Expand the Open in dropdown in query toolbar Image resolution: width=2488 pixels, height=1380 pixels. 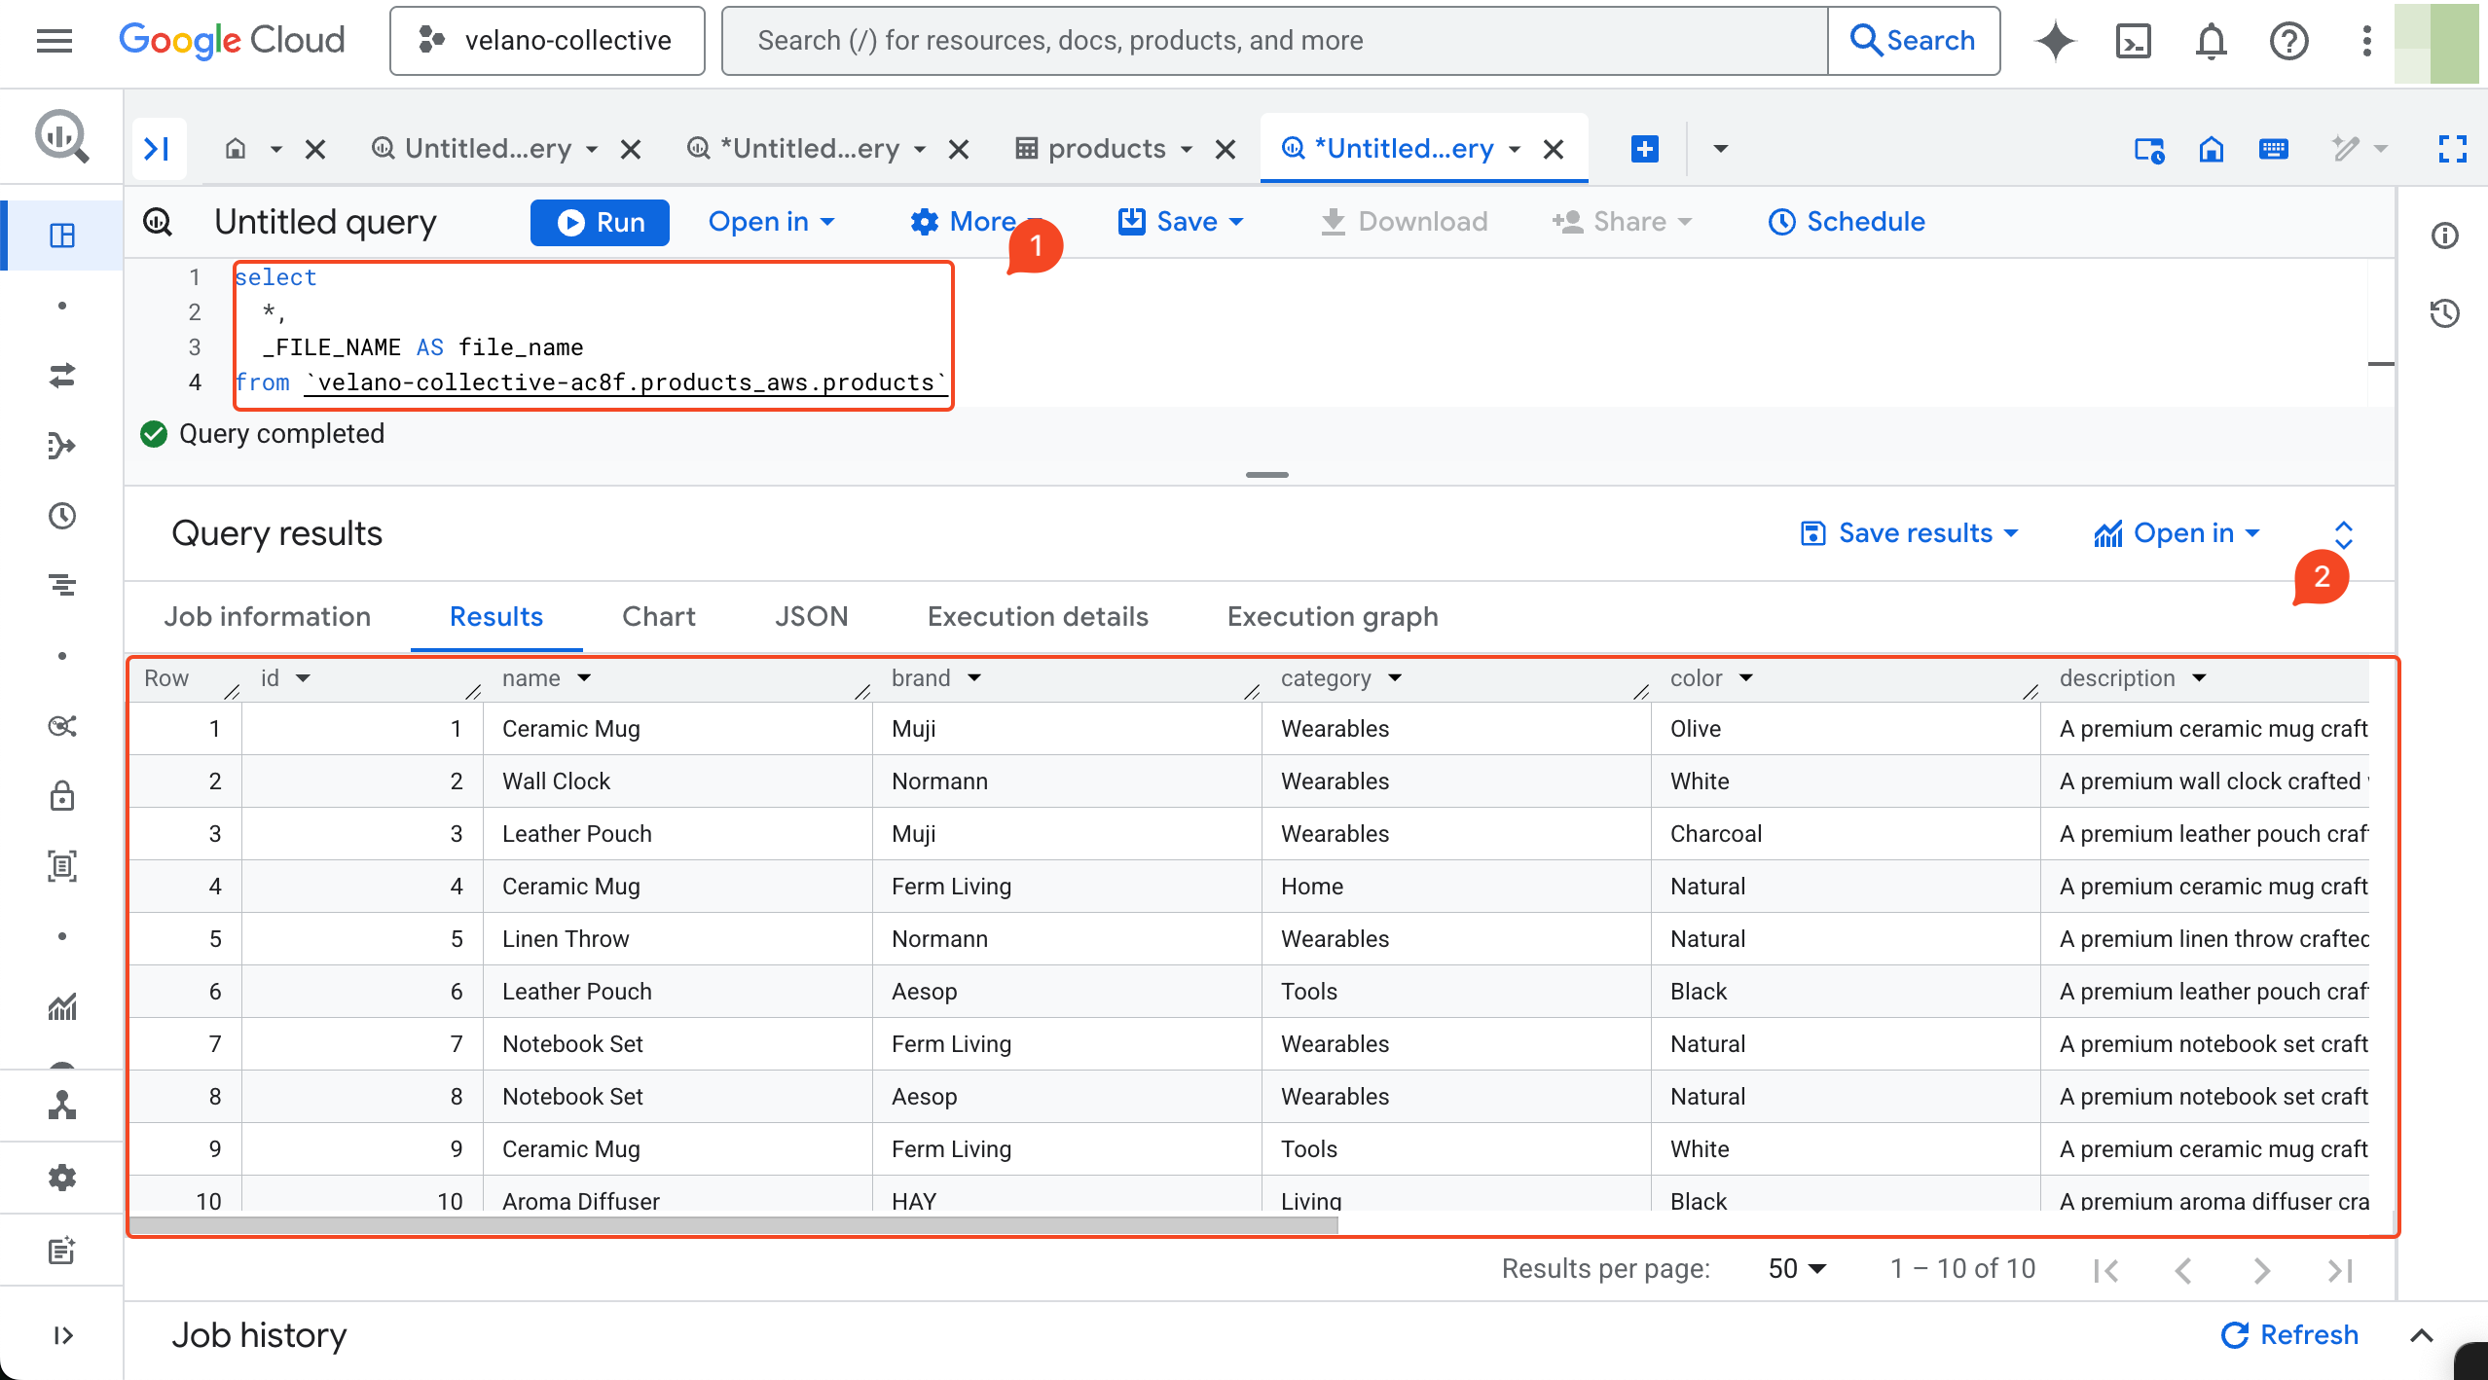(x=771, y=222)
